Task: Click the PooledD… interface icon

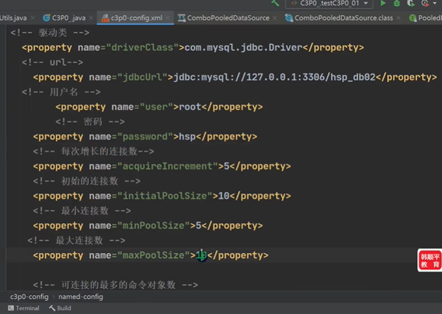Action: pos(412,19)
